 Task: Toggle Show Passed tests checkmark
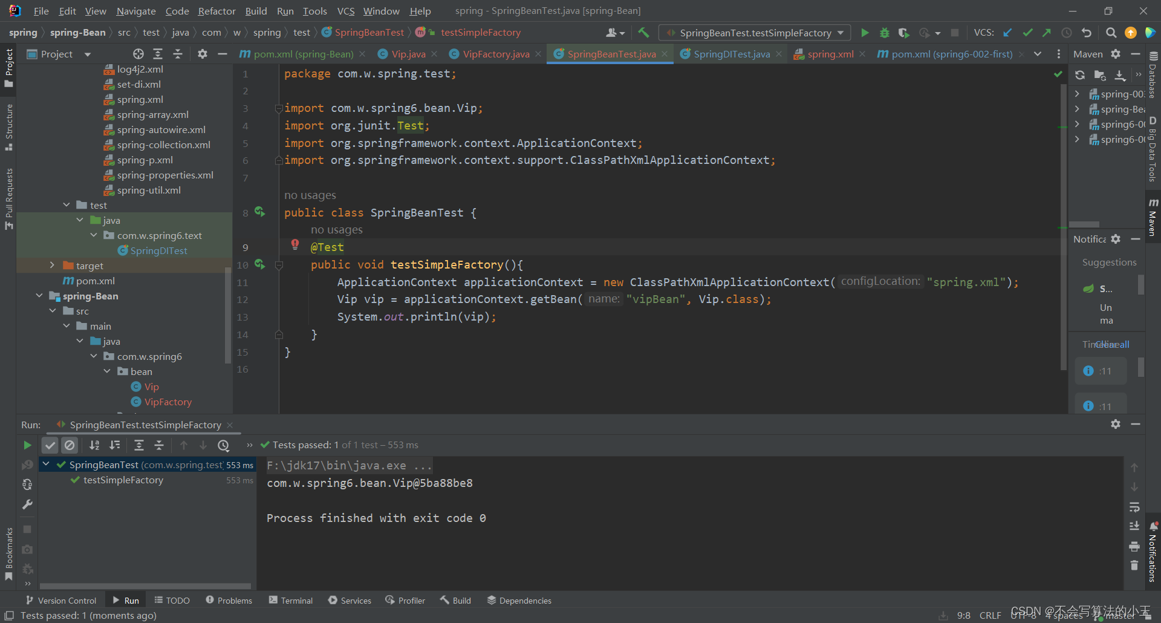pos(50,445)
